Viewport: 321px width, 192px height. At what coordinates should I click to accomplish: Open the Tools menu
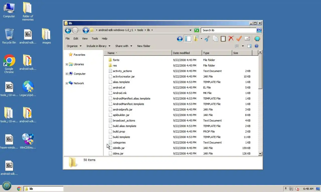pyautogui.click(x=95, y=38)
